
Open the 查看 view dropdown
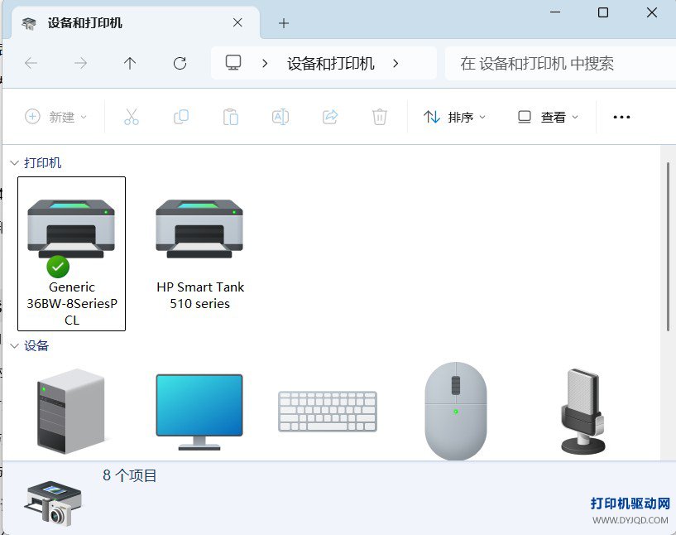pyautogui.click(x=548, y=117)
